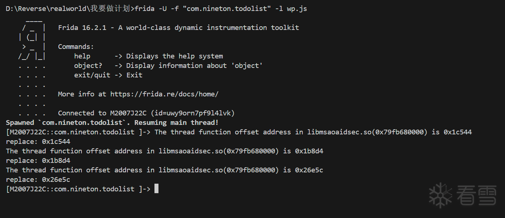Image resolution: width=505 pixels, height=218 pixels.
Task: Click the Kanxue watermark Chinese text
Action: (x=476, y=195)
